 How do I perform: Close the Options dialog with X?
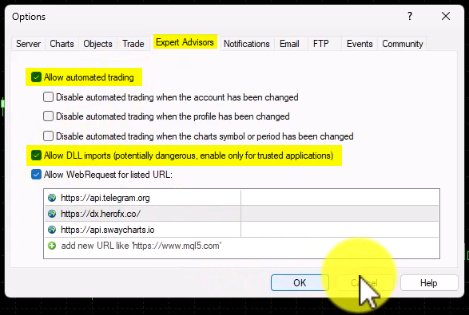446,16
